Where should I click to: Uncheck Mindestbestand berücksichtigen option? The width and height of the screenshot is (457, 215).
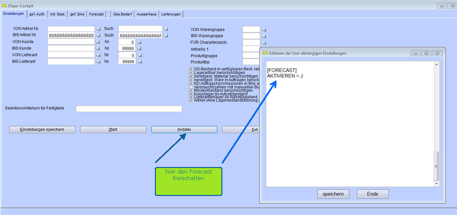(191, 90)
